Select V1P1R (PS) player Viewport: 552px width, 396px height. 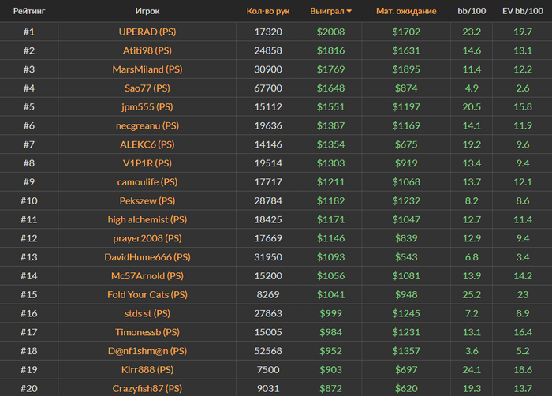[147, 163]
